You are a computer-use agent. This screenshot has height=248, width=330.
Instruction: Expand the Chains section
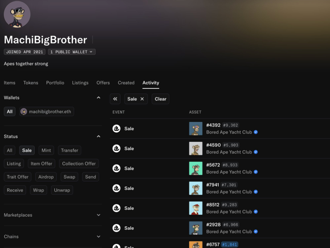tap(98, 236)
